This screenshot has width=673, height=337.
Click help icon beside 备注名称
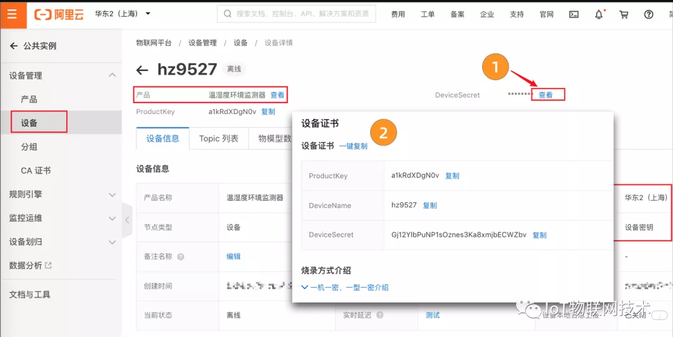(181, 257)
